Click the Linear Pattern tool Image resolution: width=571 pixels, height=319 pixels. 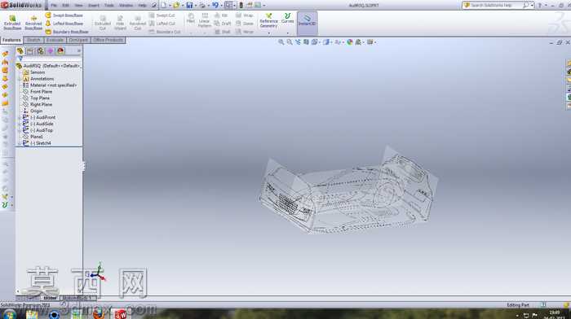tap(204, 20)
